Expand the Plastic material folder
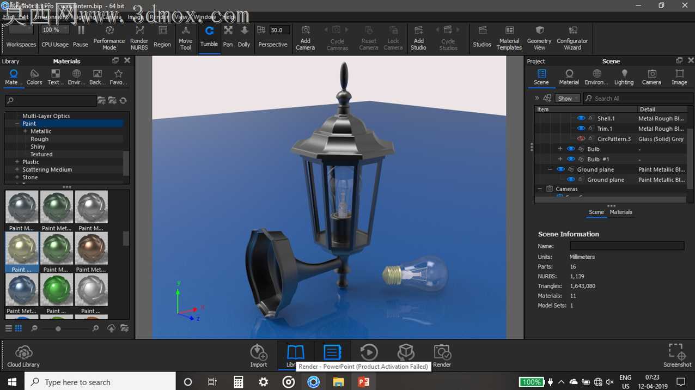Image resolution: width=695 pixels, height=390 pixels. [x=17, y=162]
